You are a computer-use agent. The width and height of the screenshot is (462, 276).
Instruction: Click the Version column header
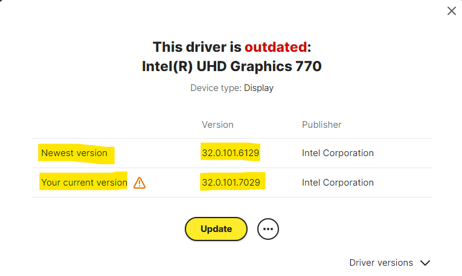click(217, 125)
